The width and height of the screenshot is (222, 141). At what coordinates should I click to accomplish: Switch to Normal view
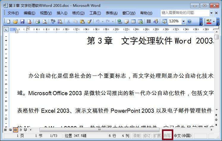point(5,130)
